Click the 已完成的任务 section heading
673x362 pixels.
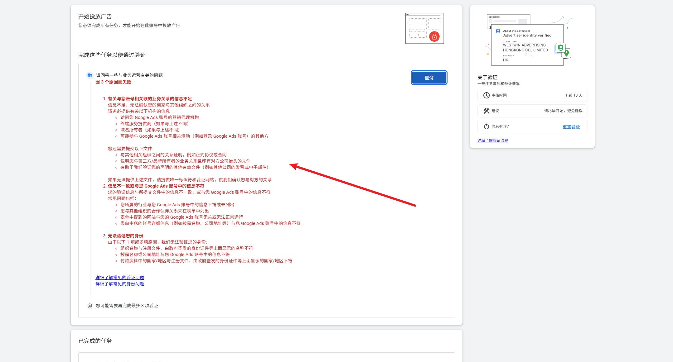(95, 341)
